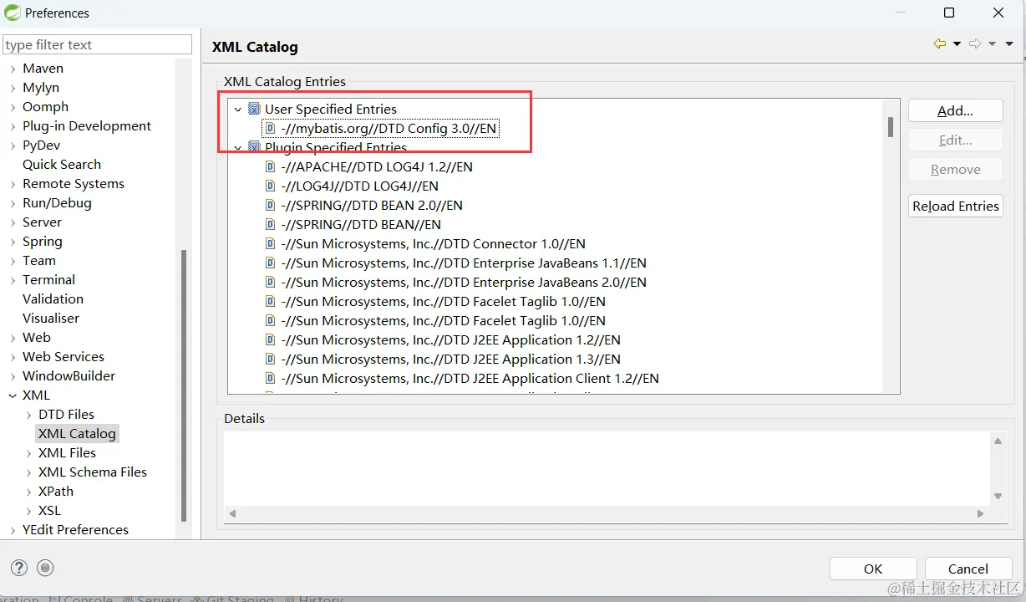
Task: Select the -//SPRING//DTD BEAN 2.0//EN entry
Action: coord(372,205)
